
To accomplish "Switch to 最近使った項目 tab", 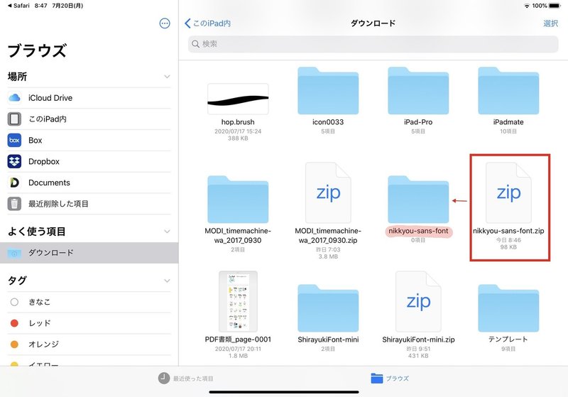I will click(186, 379).
